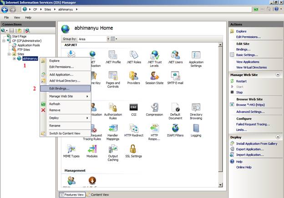284x198 pixels.
Task: Expand Manage Web Site submenu
Action: [66, 96]
